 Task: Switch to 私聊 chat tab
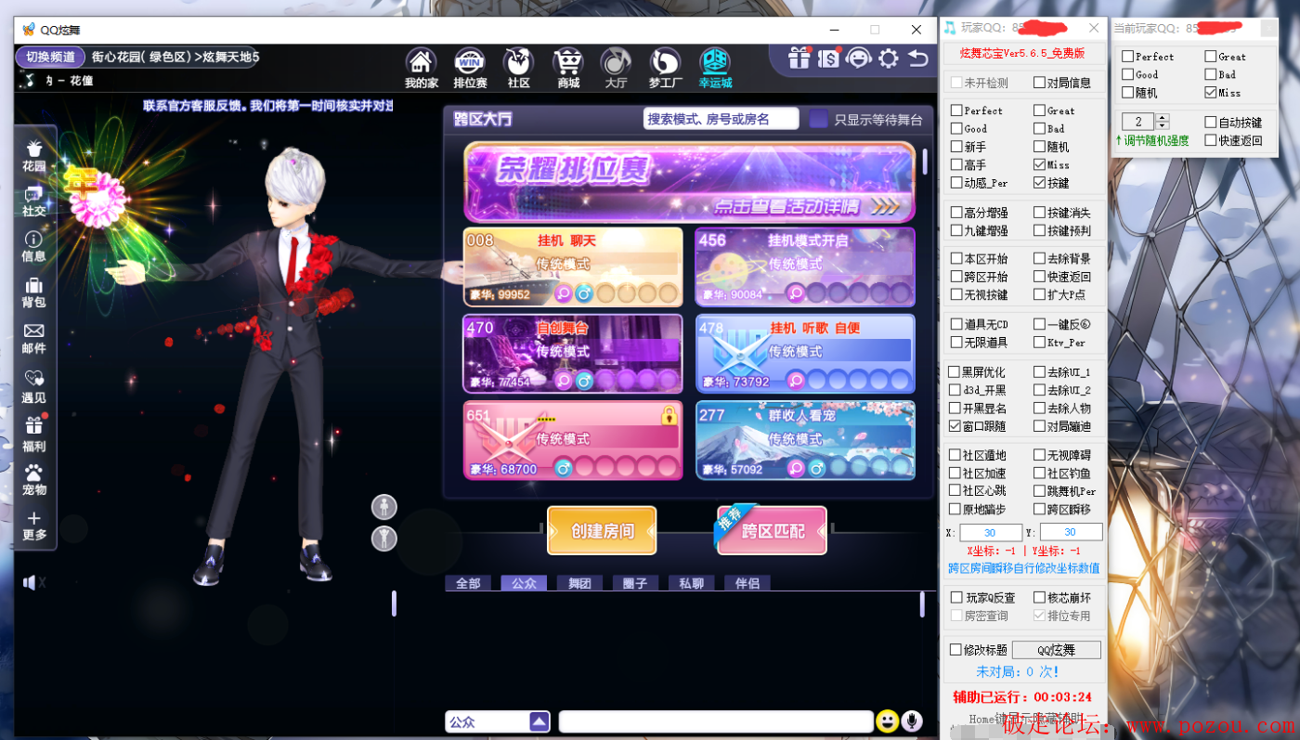point(691,583)
